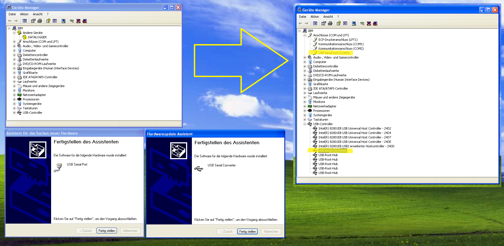Collapse Andere Geräte in left window
The image size is (504, 246).
pyautogui.click(x=14, y=33)
